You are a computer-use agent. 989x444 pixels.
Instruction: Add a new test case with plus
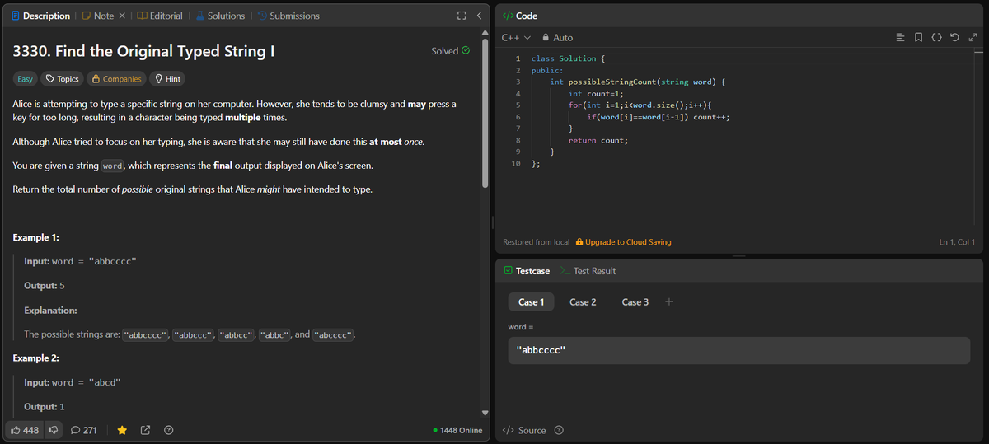click(x=669, y=301)
